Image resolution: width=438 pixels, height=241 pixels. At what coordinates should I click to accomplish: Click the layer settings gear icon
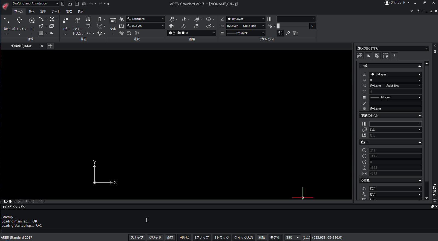click(x=196, y=26)
